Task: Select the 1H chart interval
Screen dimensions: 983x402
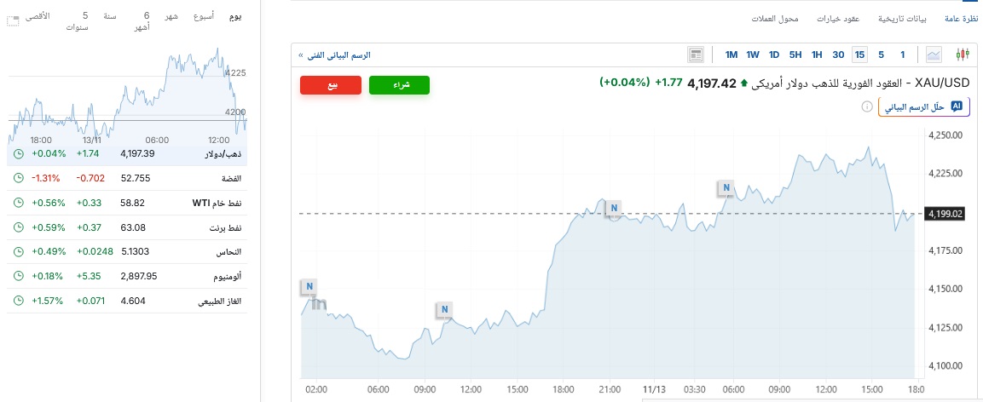Action: pyautogui.click(x=817, y=55)
